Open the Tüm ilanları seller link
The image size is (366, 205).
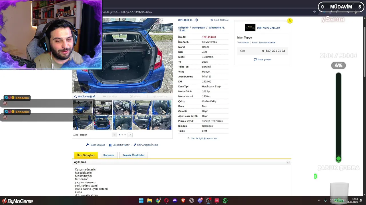pyautogui.click(x=243, y=42)
